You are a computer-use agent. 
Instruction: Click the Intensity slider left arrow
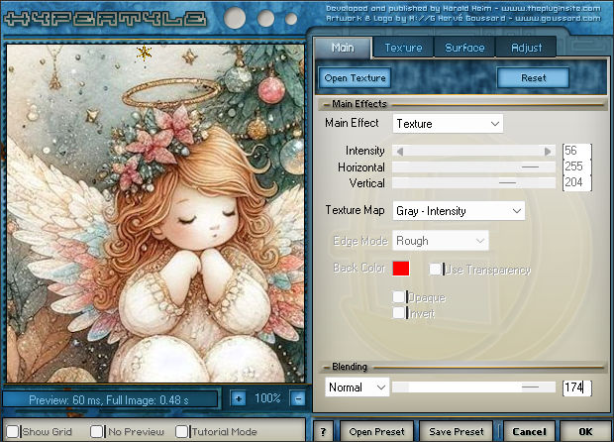(399, 151)
